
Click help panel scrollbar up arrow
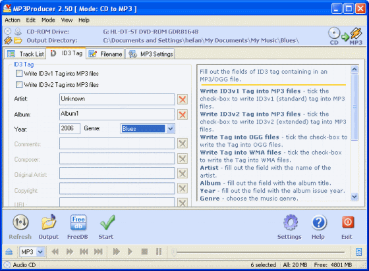[355, 69]
